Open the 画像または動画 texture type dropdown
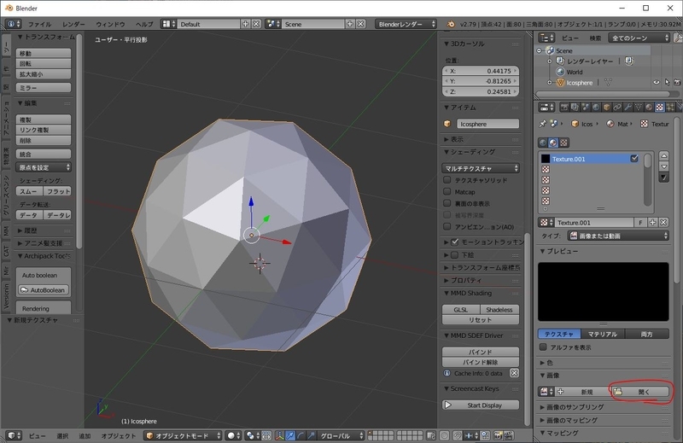 coord(618,236)
